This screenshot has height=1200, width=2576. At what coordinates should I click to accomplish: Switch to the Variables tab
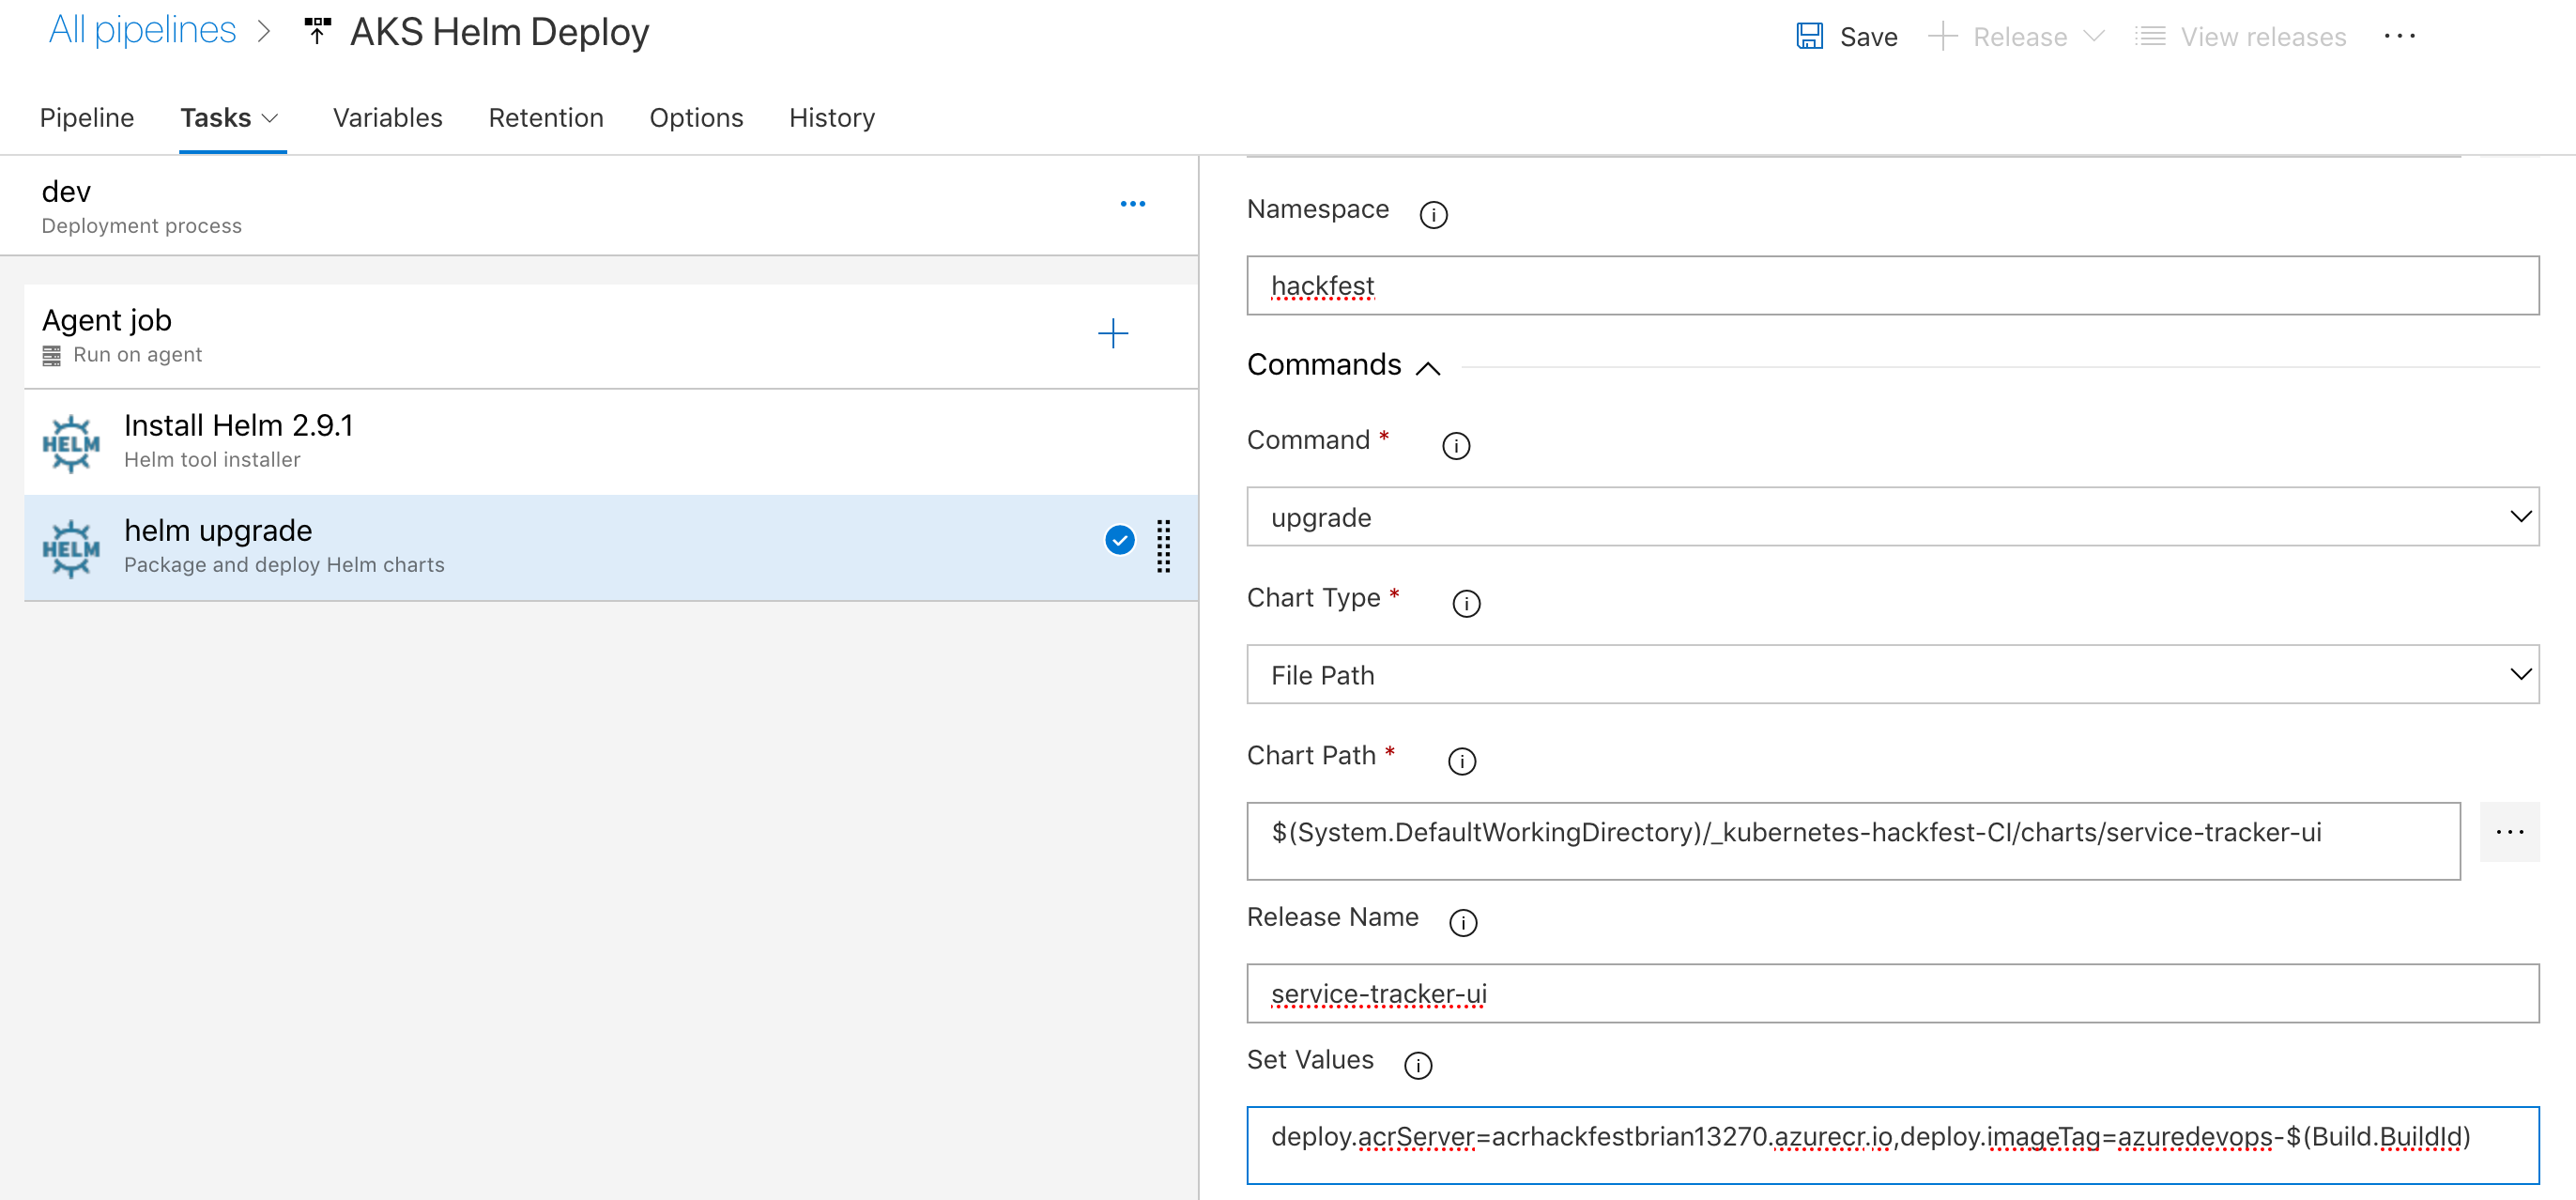click(x=388, y=116)
